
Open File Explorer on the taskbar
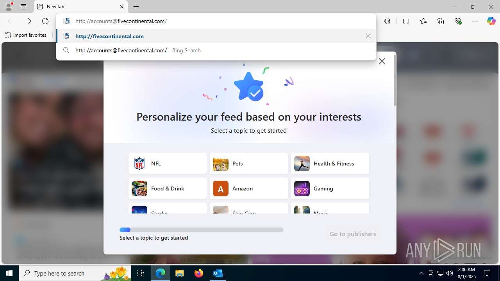tap(180, 273)
